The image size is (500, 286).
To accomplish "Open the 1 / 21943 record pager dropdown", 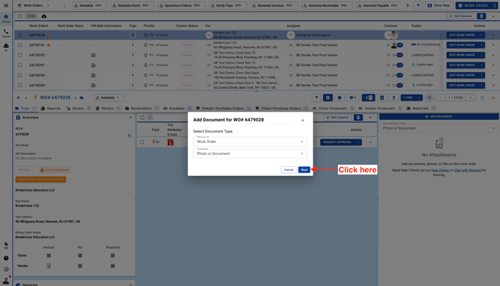I will pos(471,98).
